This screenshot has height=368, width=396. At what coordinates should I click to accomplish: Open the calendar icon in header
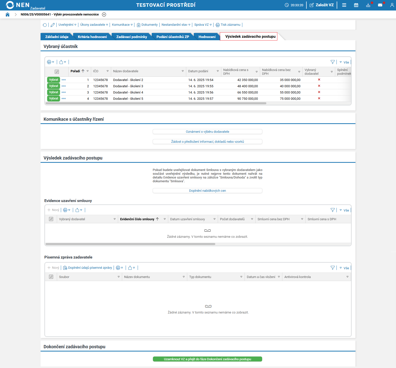[356, 5]
